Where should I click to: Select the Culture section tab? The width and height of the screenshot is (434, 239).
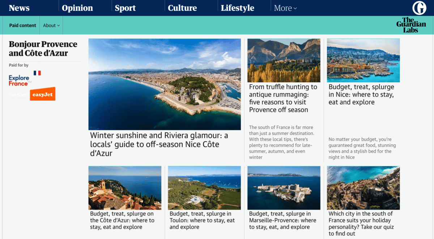point(182,8)
